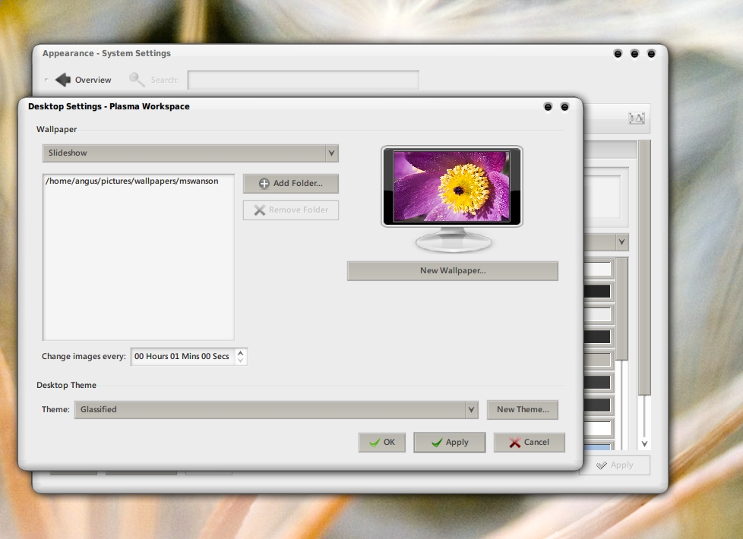Click the magnifier icon in System Settings

pos(137,80)
